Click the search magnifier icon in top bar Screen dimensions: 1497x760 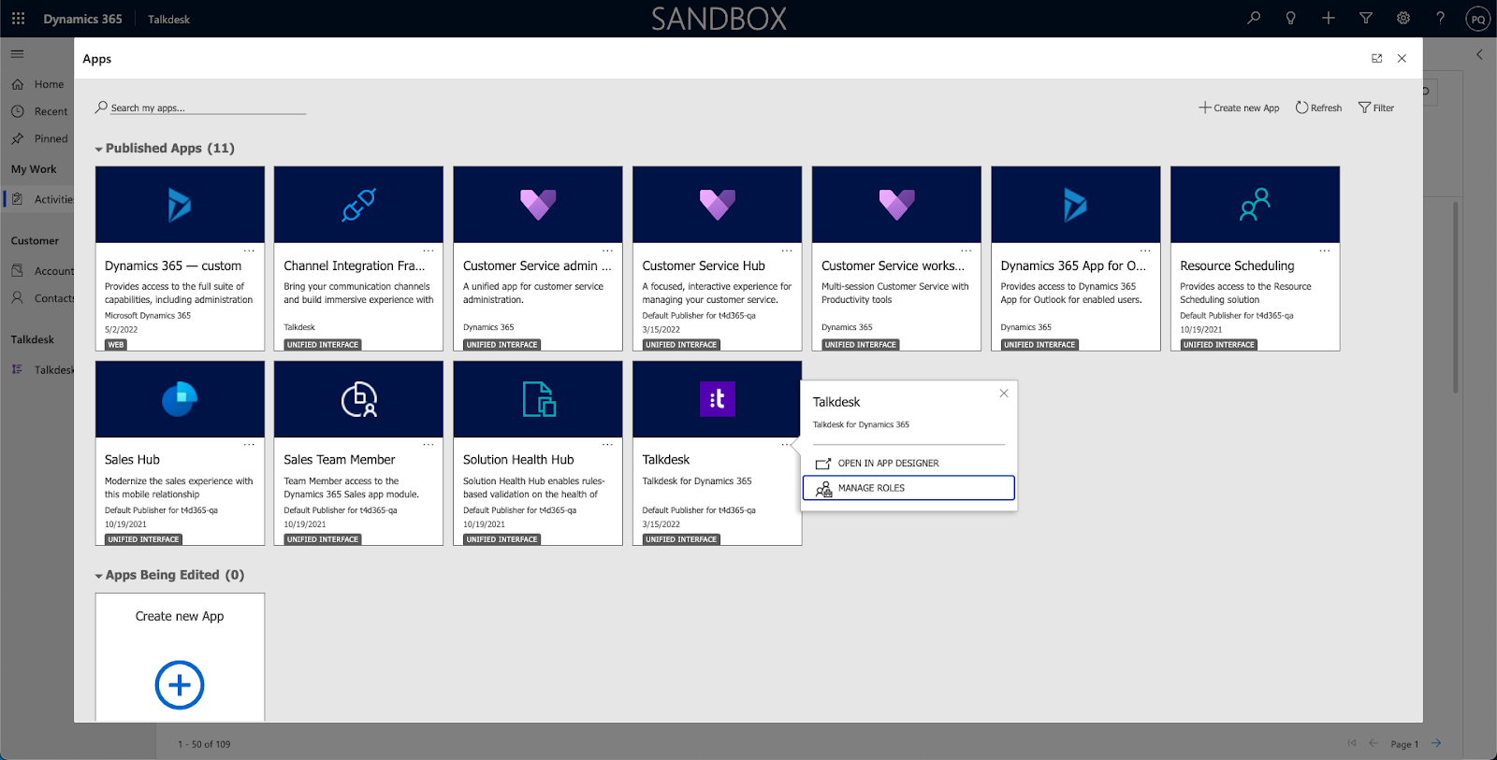tap(1254, 18)
